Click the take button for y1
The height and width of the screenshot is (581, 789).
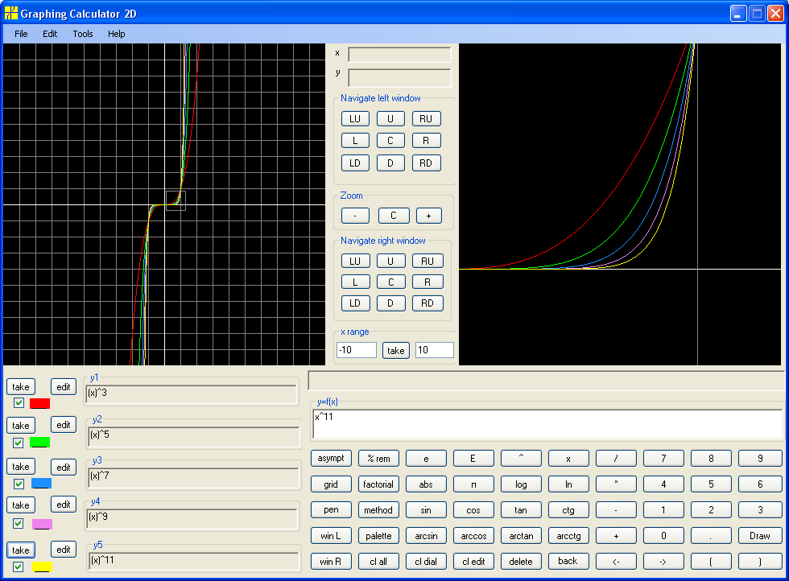(x=21, y=387)
